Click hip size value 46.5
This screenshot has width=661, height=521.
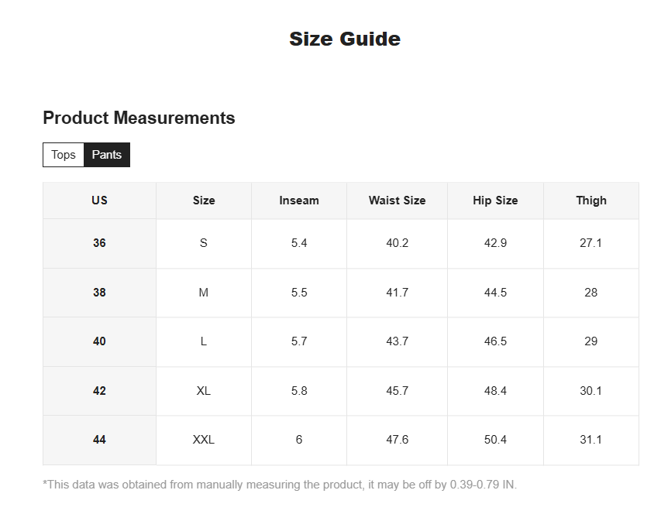click(x=495, y=341)
